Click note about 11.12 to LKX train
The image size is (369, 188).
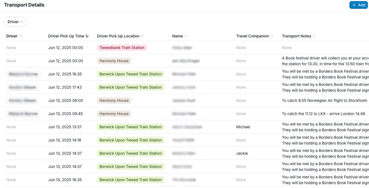coord(324,114)
